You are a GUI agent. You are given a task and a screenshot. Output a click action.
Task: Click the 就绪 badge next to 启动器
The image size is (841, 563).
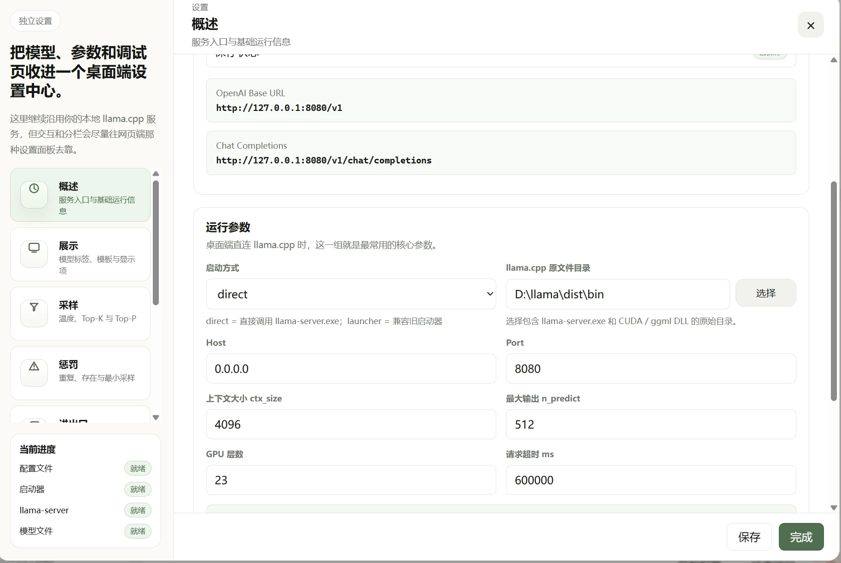click(138, 489)
